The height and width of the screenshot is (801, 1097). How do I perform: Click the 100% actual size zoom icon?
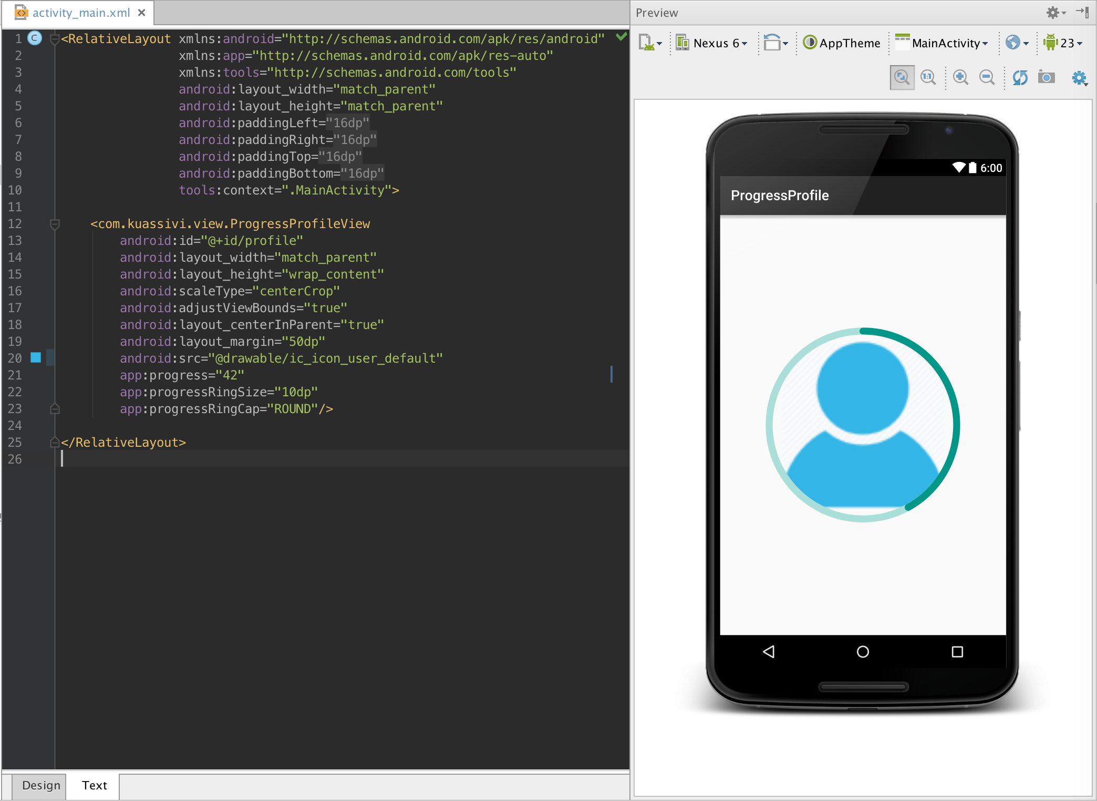click(x=928, y=78)
